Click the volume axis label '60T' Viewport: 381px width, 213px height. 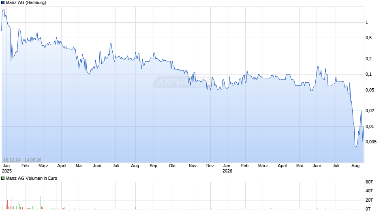coord(369,182)
